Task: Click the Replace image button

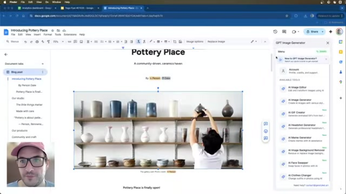Action: coord(216,41)
